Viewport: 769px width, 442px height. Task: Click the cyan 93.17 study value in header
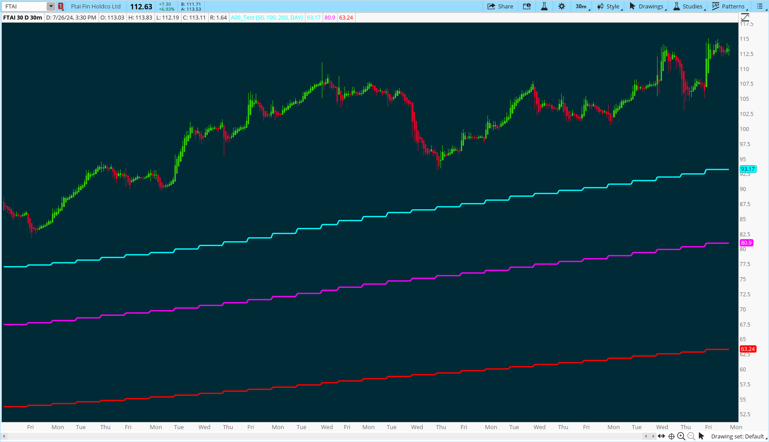(313, 18)
